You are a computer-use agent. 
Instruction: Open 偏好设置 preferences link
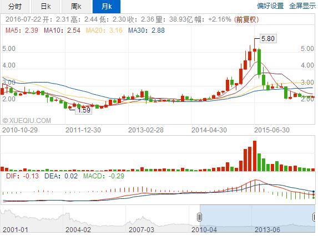pyautogui.click(x=270, y=6)
